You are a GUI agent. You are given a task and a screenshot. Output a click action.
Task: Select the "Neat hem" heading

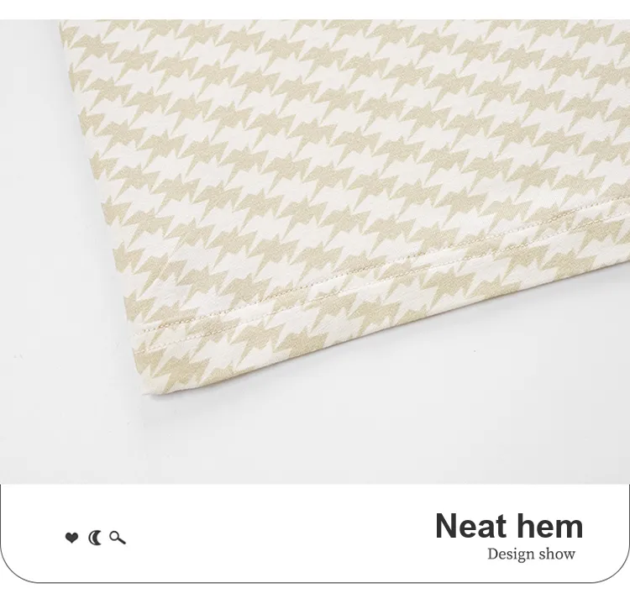[x=509, y=526]
